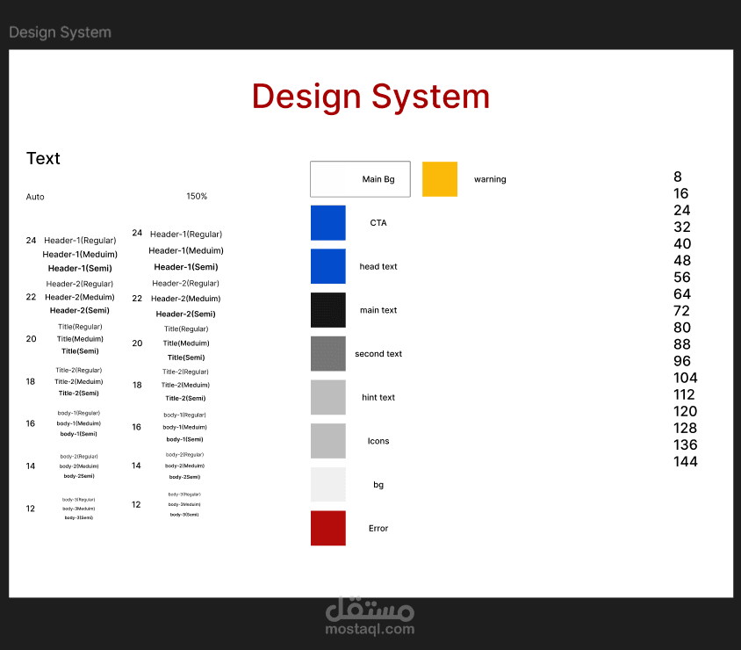Viewport: 741px width, 650px height.
Task: Select the bg label text
Action: 378,485
